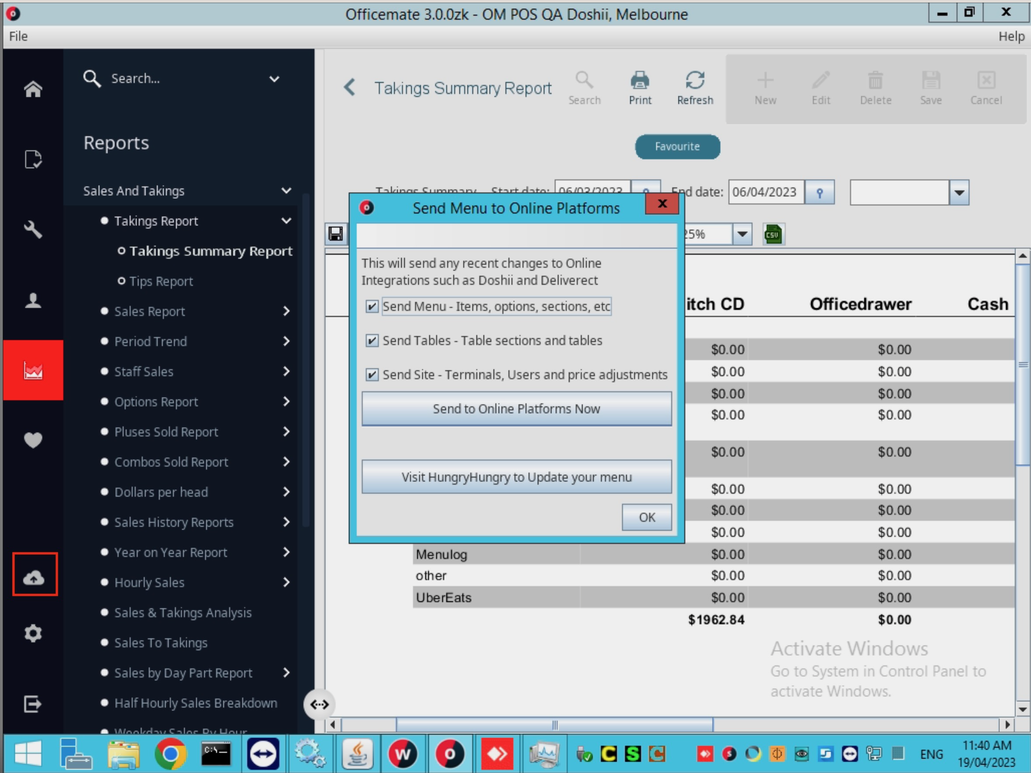Click the wrench tools sidebar icon
The height and width of the screenshot is (773, 1031).
[33, 230]
